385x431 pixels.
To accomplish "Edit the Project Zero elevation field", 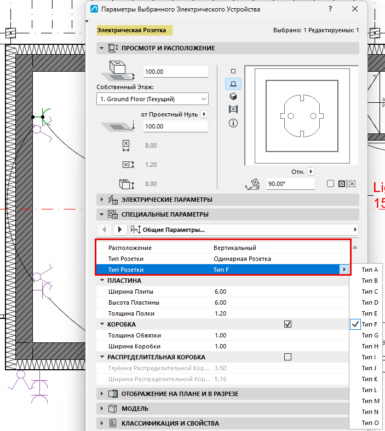I will click(176, 126).
